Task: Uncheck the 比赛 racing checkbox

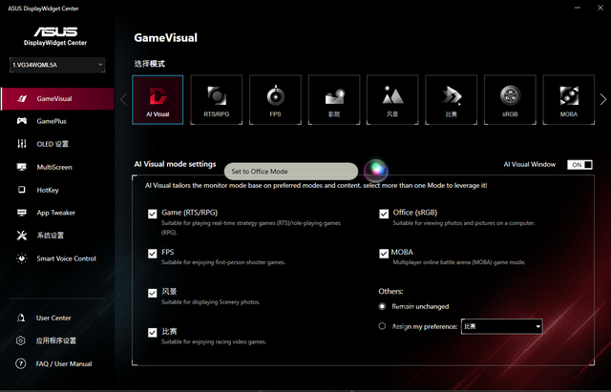Action: [x=153, y=333]
